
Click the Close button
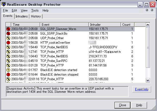[x=122, y=105]
